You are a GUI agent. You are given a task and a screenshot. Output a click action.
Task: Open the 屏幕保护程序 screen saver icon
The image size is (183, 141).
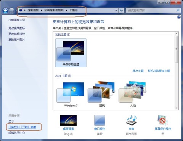(x=163, y=120)
